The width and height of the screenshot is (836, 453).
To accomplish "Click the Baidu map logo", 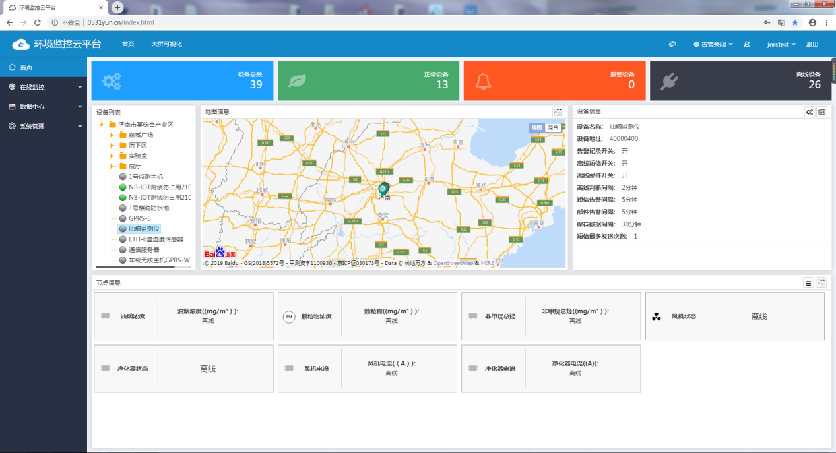I will point(220,253).
